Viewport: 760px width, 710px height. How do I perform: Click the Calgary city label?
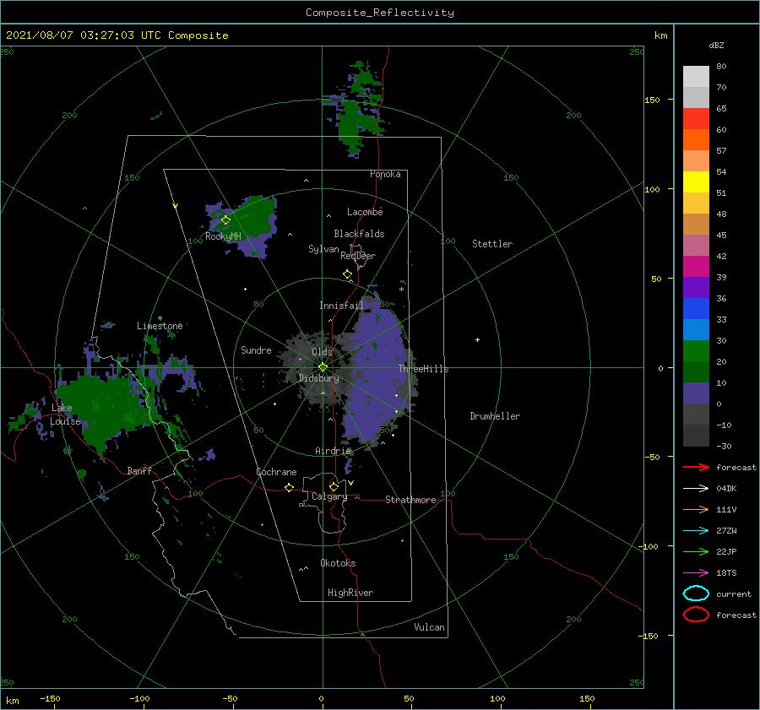click(x=329, y=496)
